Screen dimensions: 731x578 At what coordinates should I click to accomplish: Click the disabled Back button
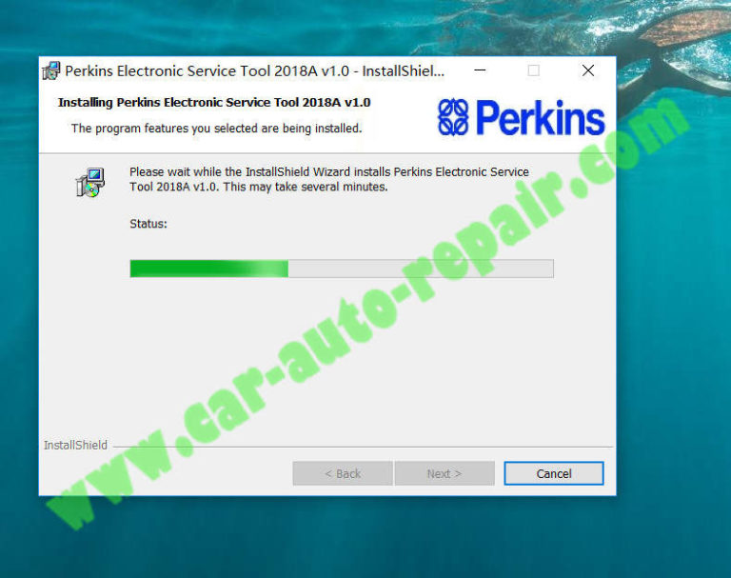[343, 473]
